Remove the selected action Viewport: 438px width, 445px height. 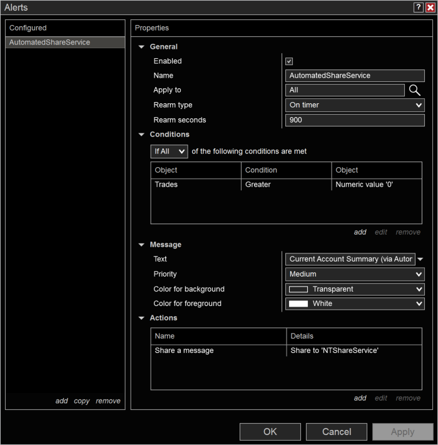coord(408,398)
